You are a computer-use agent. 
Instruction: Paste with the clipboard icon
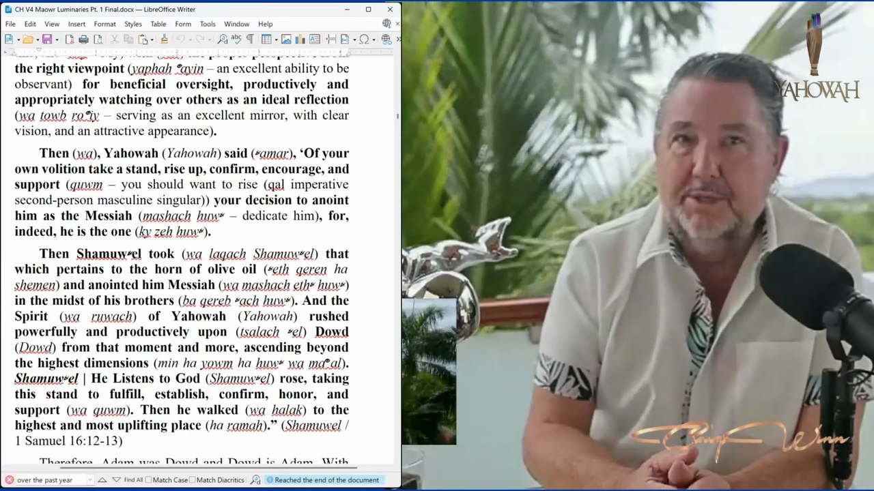[x=143, y=40]
